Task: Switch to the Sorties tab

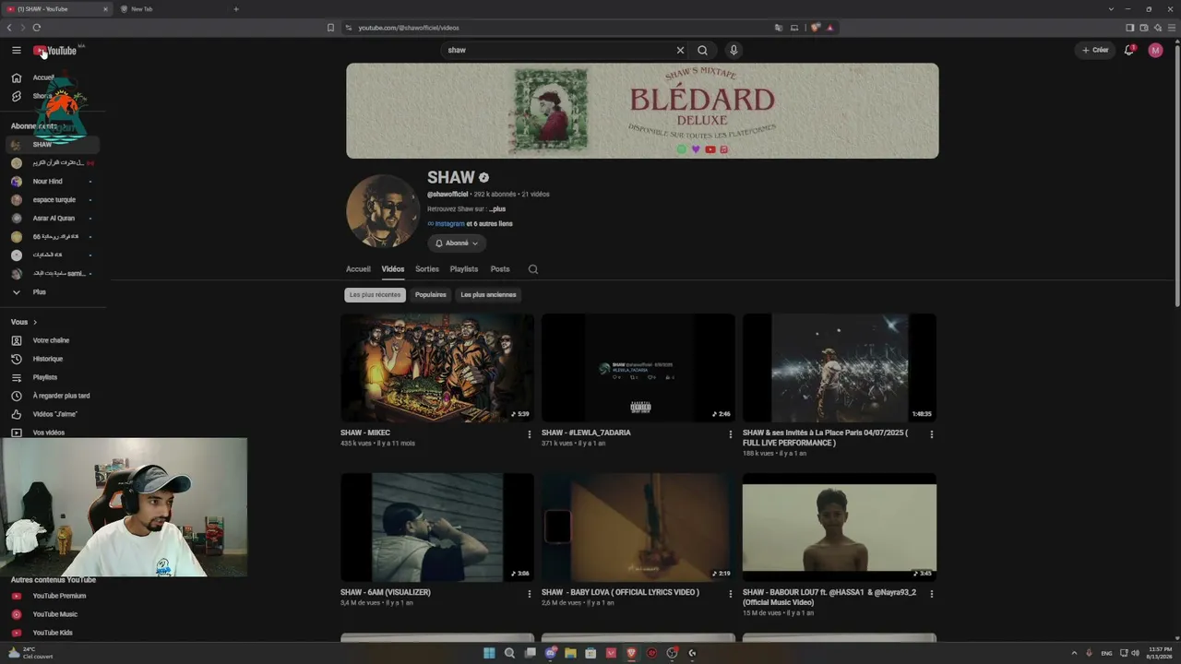Action: coord(427,269)
